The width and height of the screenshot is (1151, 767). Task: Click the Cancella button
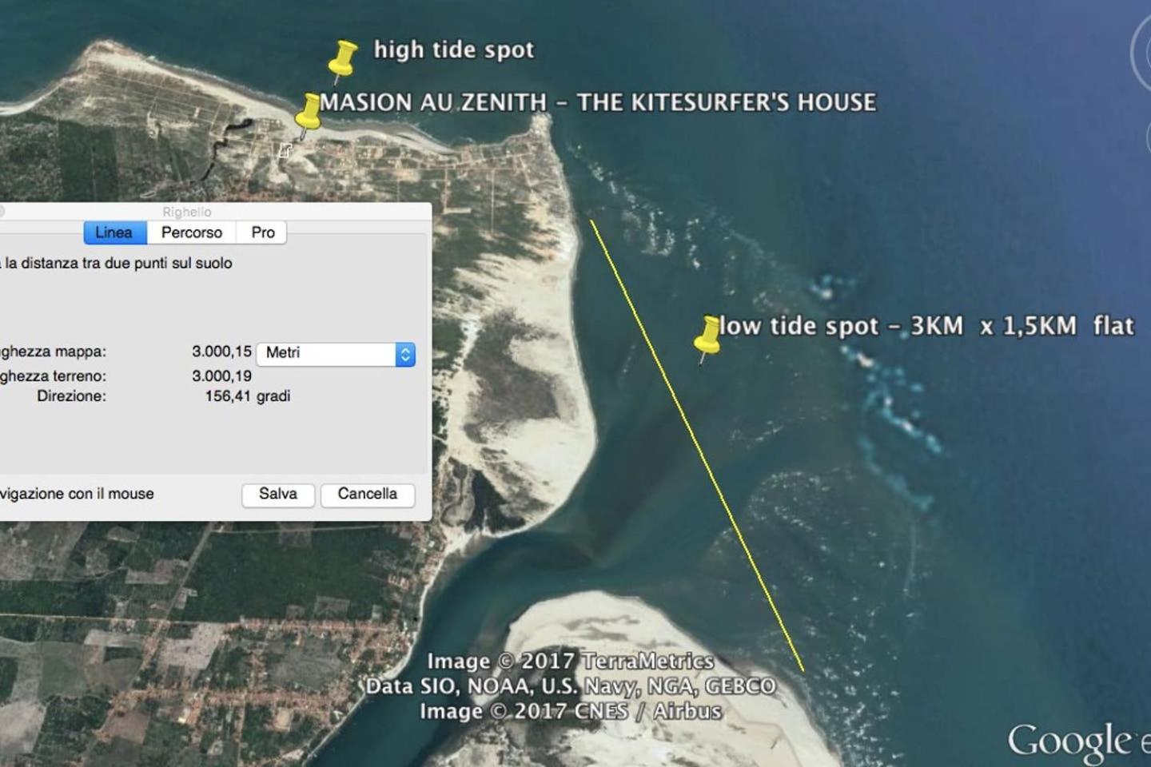368,494
